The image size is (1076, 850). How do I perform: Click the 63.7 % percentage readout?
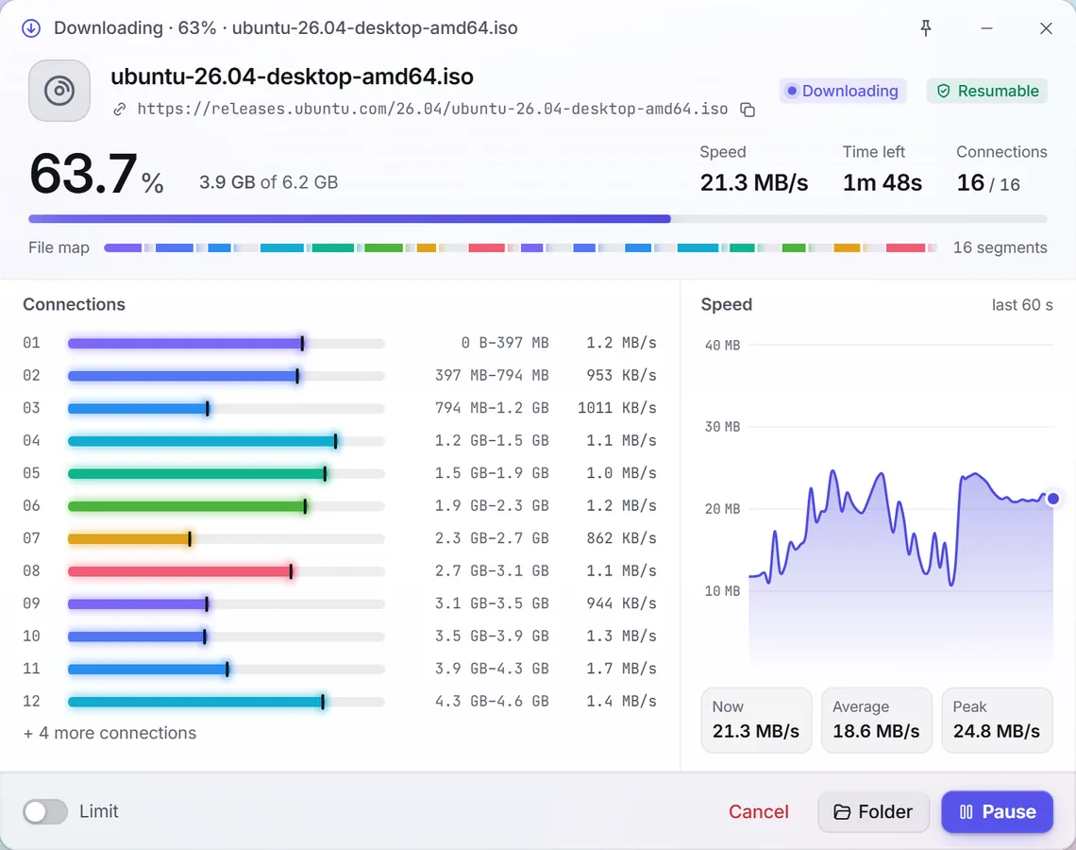(x=97, y=174)
